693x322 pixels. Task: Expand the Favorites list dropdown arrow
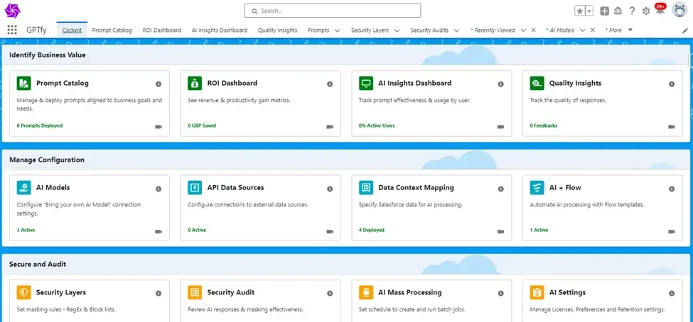pyautogui.click(x=589, y=11)
